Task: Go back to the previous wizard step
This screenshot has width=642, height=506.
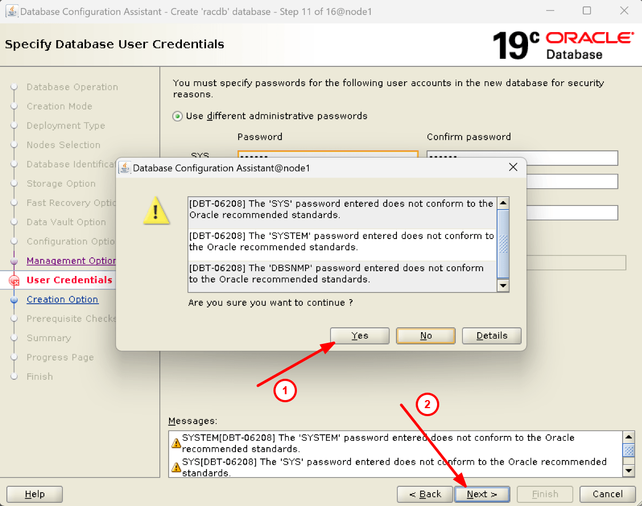Action: (425, 494)
